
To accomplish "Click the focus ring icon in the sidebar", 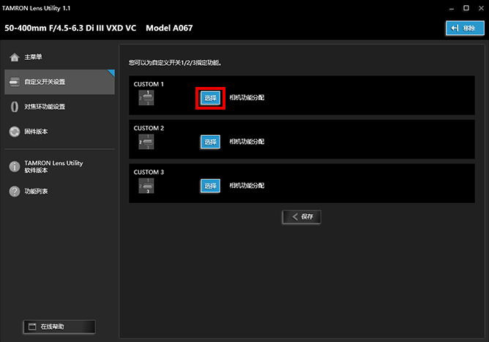I will pyautogui.click(x=15, y=107).
